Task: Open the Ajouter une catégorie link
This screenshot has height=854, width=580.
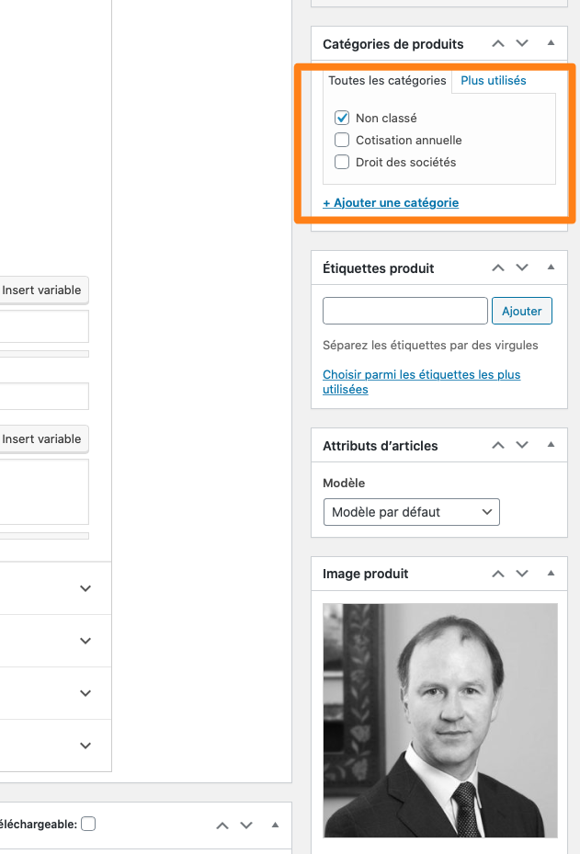Action: coord(391,202)
